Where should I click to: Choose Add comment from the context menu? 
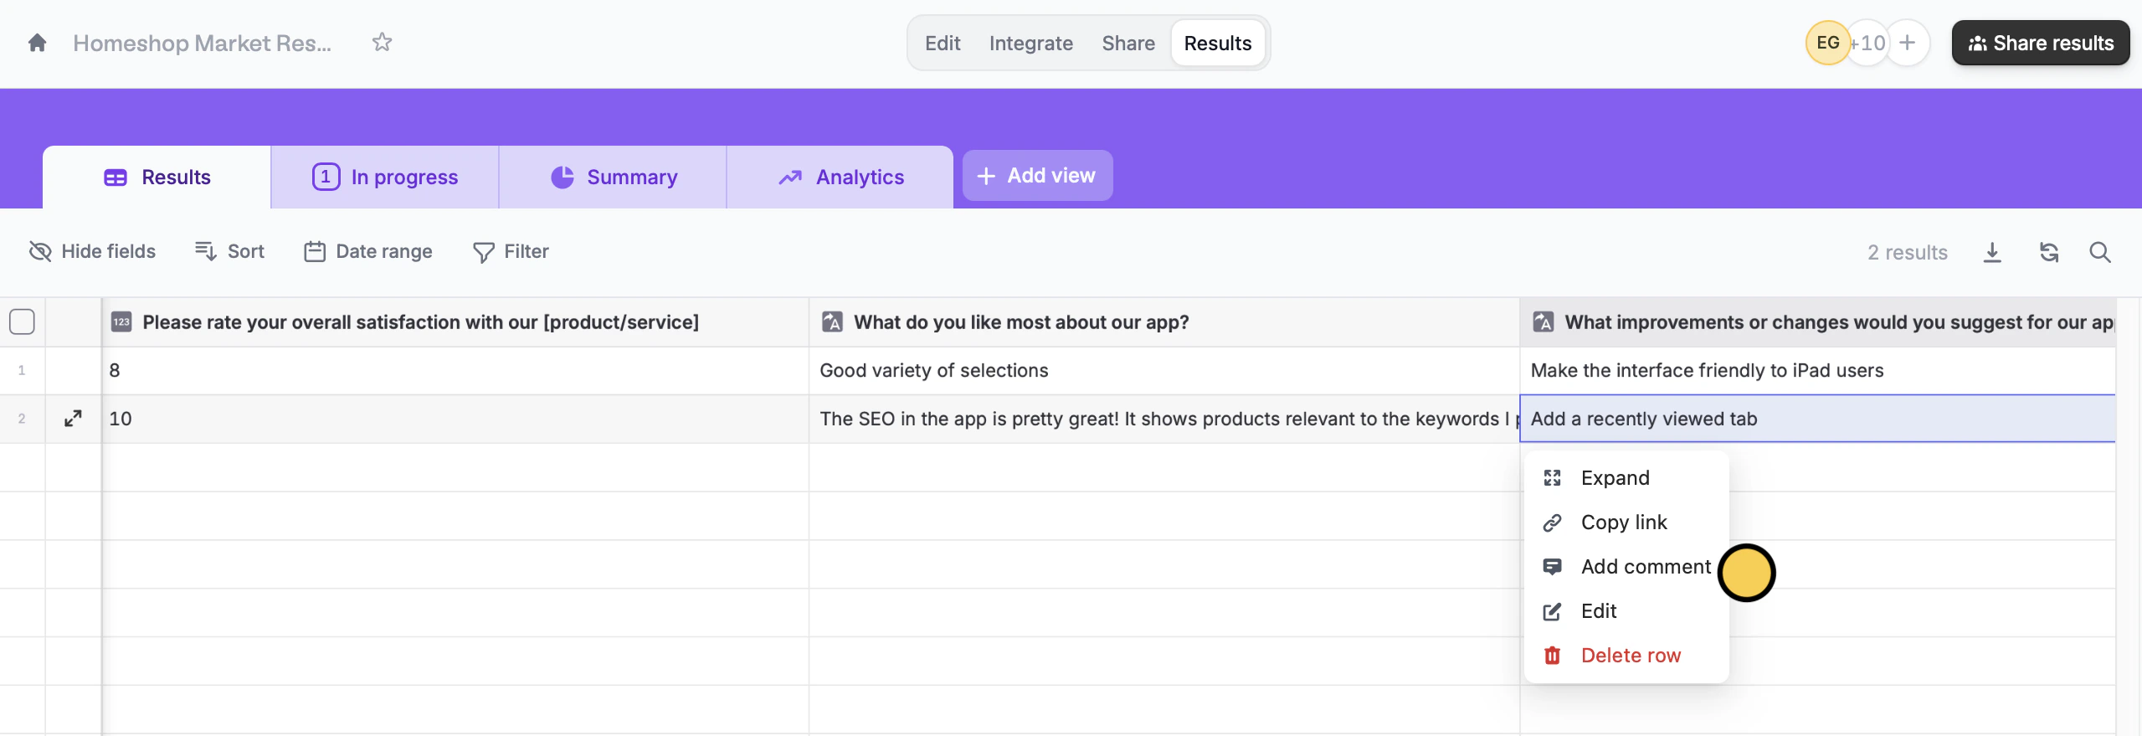tap(1645, 567)
